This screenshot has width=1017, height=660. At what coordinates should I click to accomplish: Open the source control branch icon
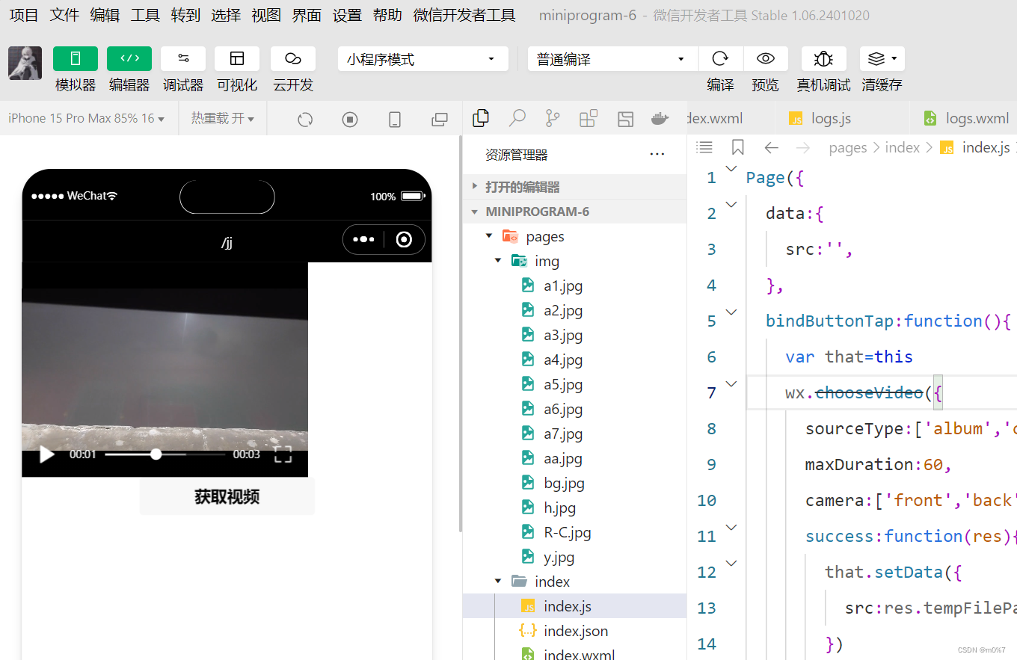(x=553, y=118)
